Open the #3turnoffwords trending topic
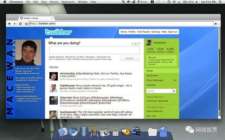This screenshot has height=140, width=225. pyautogui.click(x=155, y=111)
